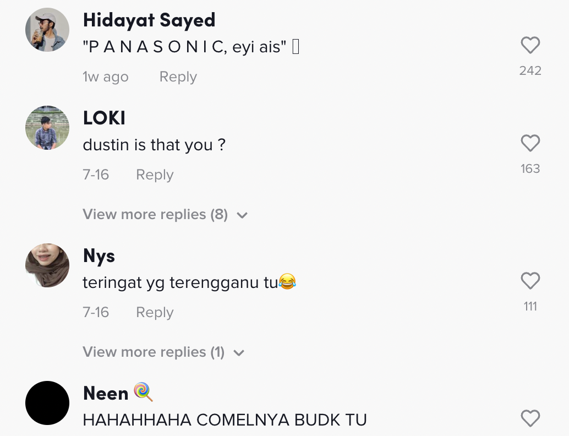Open Nys's profile avatar

coord(47,265)
